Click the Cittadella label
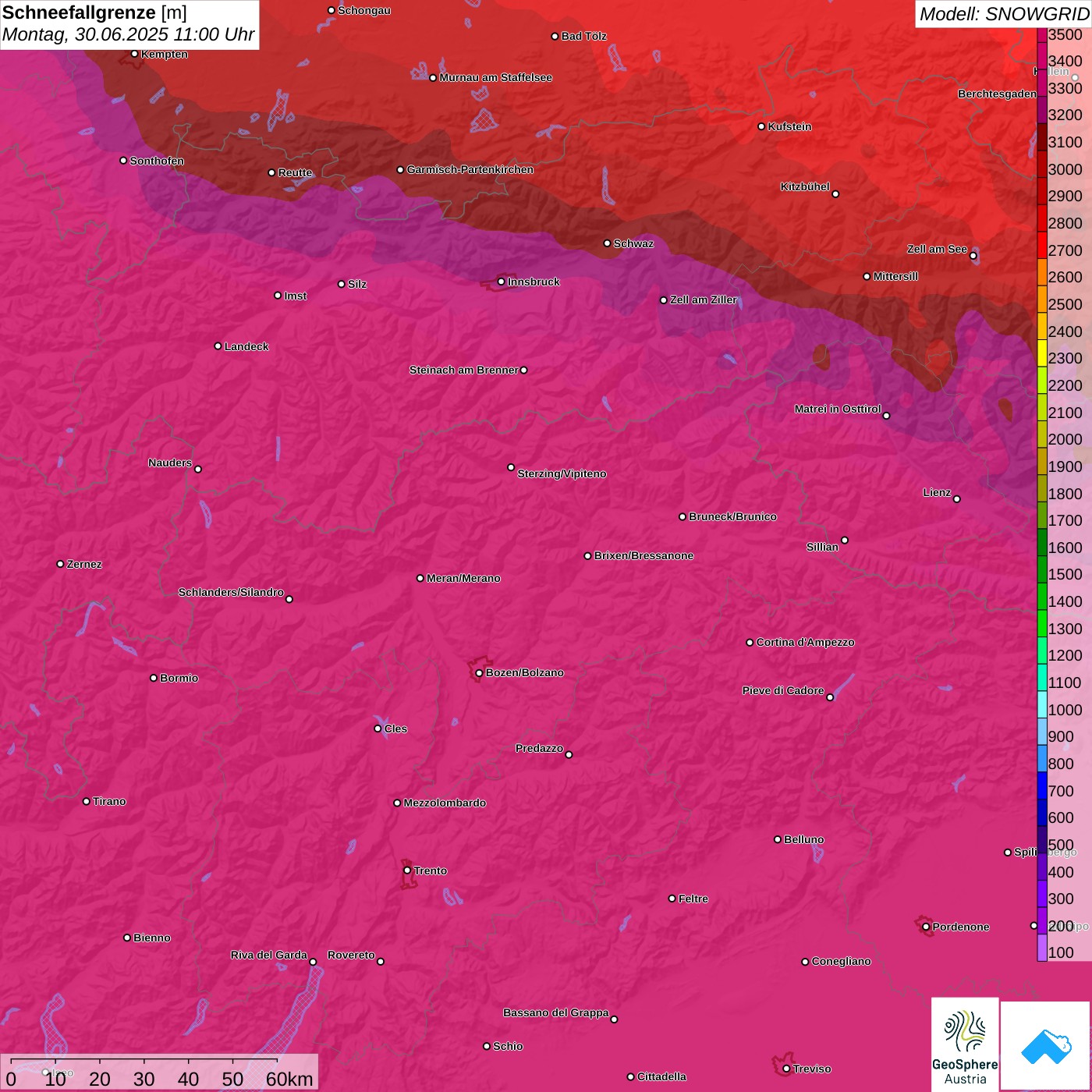 661,1076
